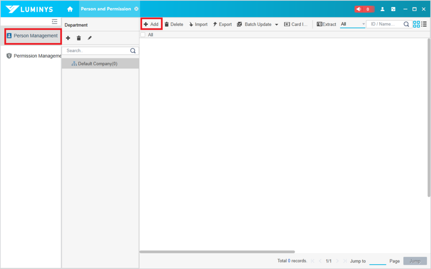Delete the department using trash icon
This screenshot has height=269, width=431.
point(79,38)
